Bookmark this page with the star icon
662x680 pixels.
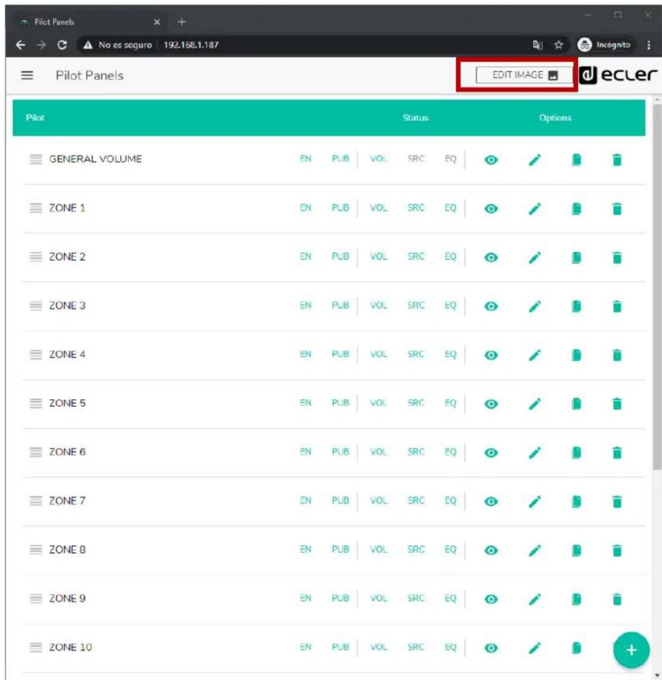559,45
